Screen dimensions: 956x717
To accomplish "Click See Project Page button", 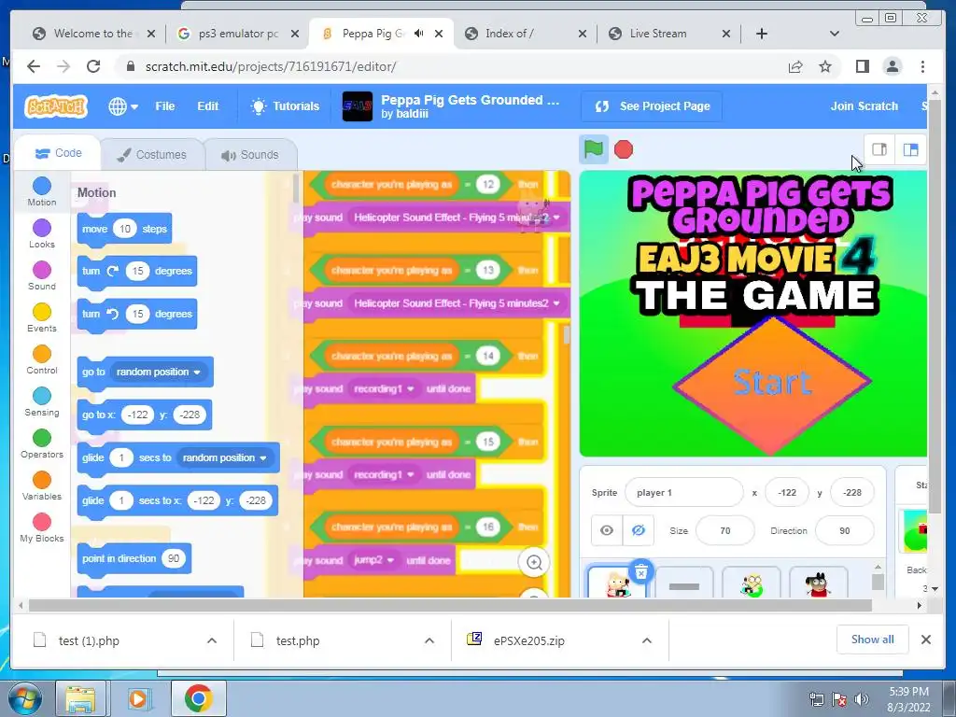I will pos(652,106).
